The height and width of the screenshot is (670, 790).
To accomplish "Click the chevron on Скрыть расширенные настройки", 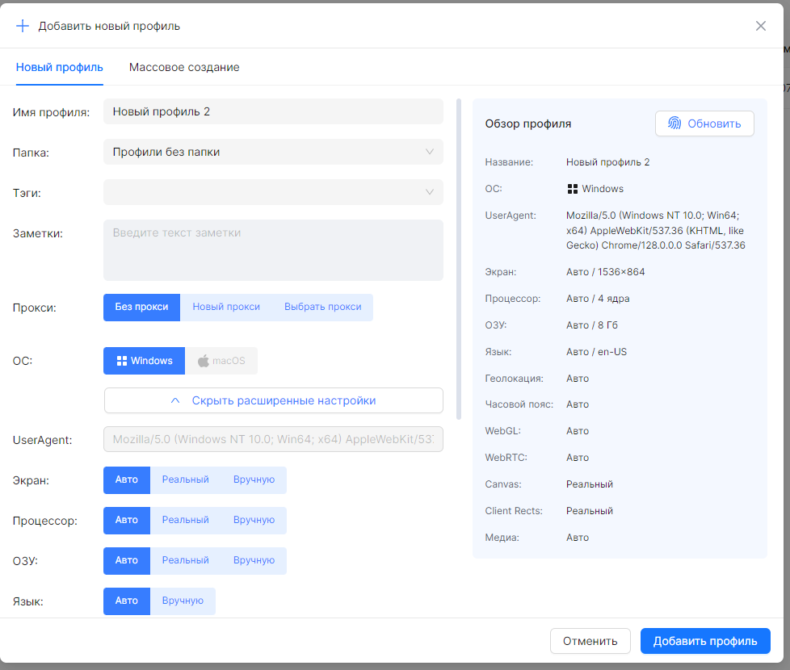I will pos(175,400).
